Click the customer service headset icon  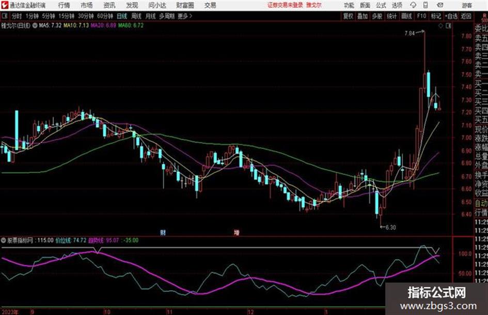413,5
